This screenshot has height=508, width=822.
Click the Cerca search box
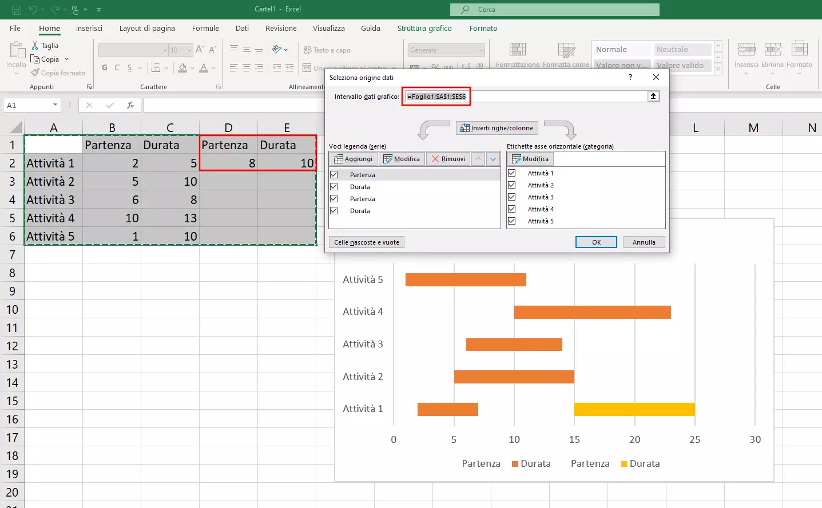[555, 9]
